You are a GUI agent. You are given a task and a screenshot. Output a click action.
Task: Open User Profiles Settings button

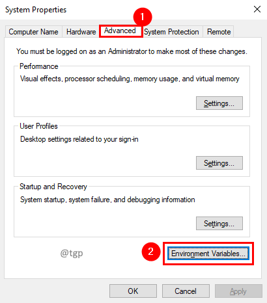(x=219, y=163)
